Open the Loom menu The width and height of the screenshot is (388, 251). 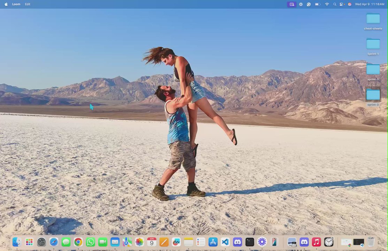[x=16, y=4]
